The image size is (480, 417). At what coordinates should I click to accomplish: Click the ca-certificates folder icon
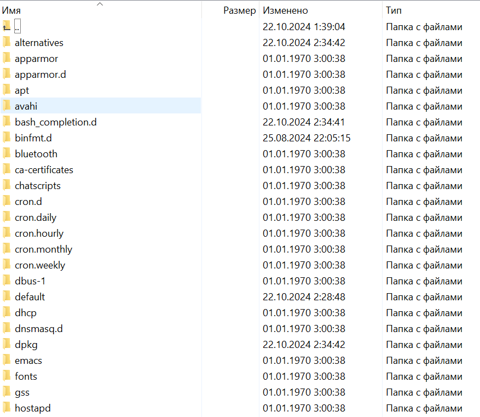tap(7, 170)
